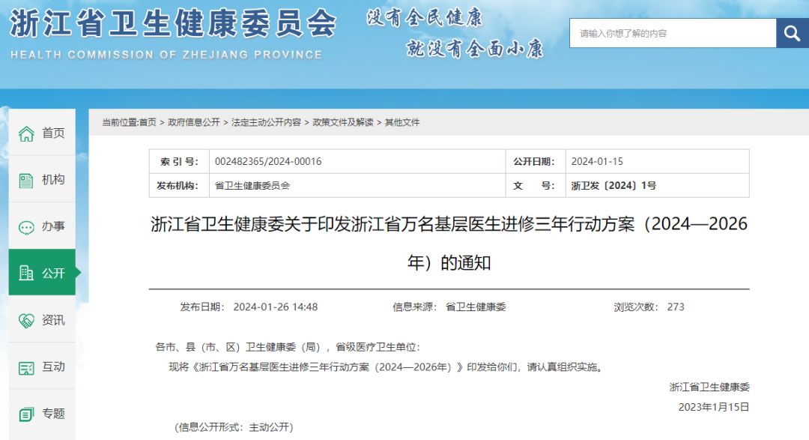
Task: Click publish time 2024-01-26 14:48
Action: click(x=276, y=307)
